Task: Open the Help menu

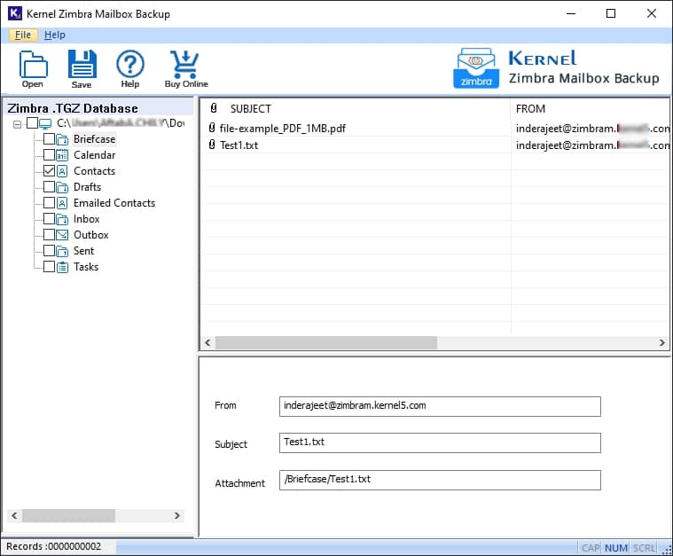Action: click(x=54, y=35)
